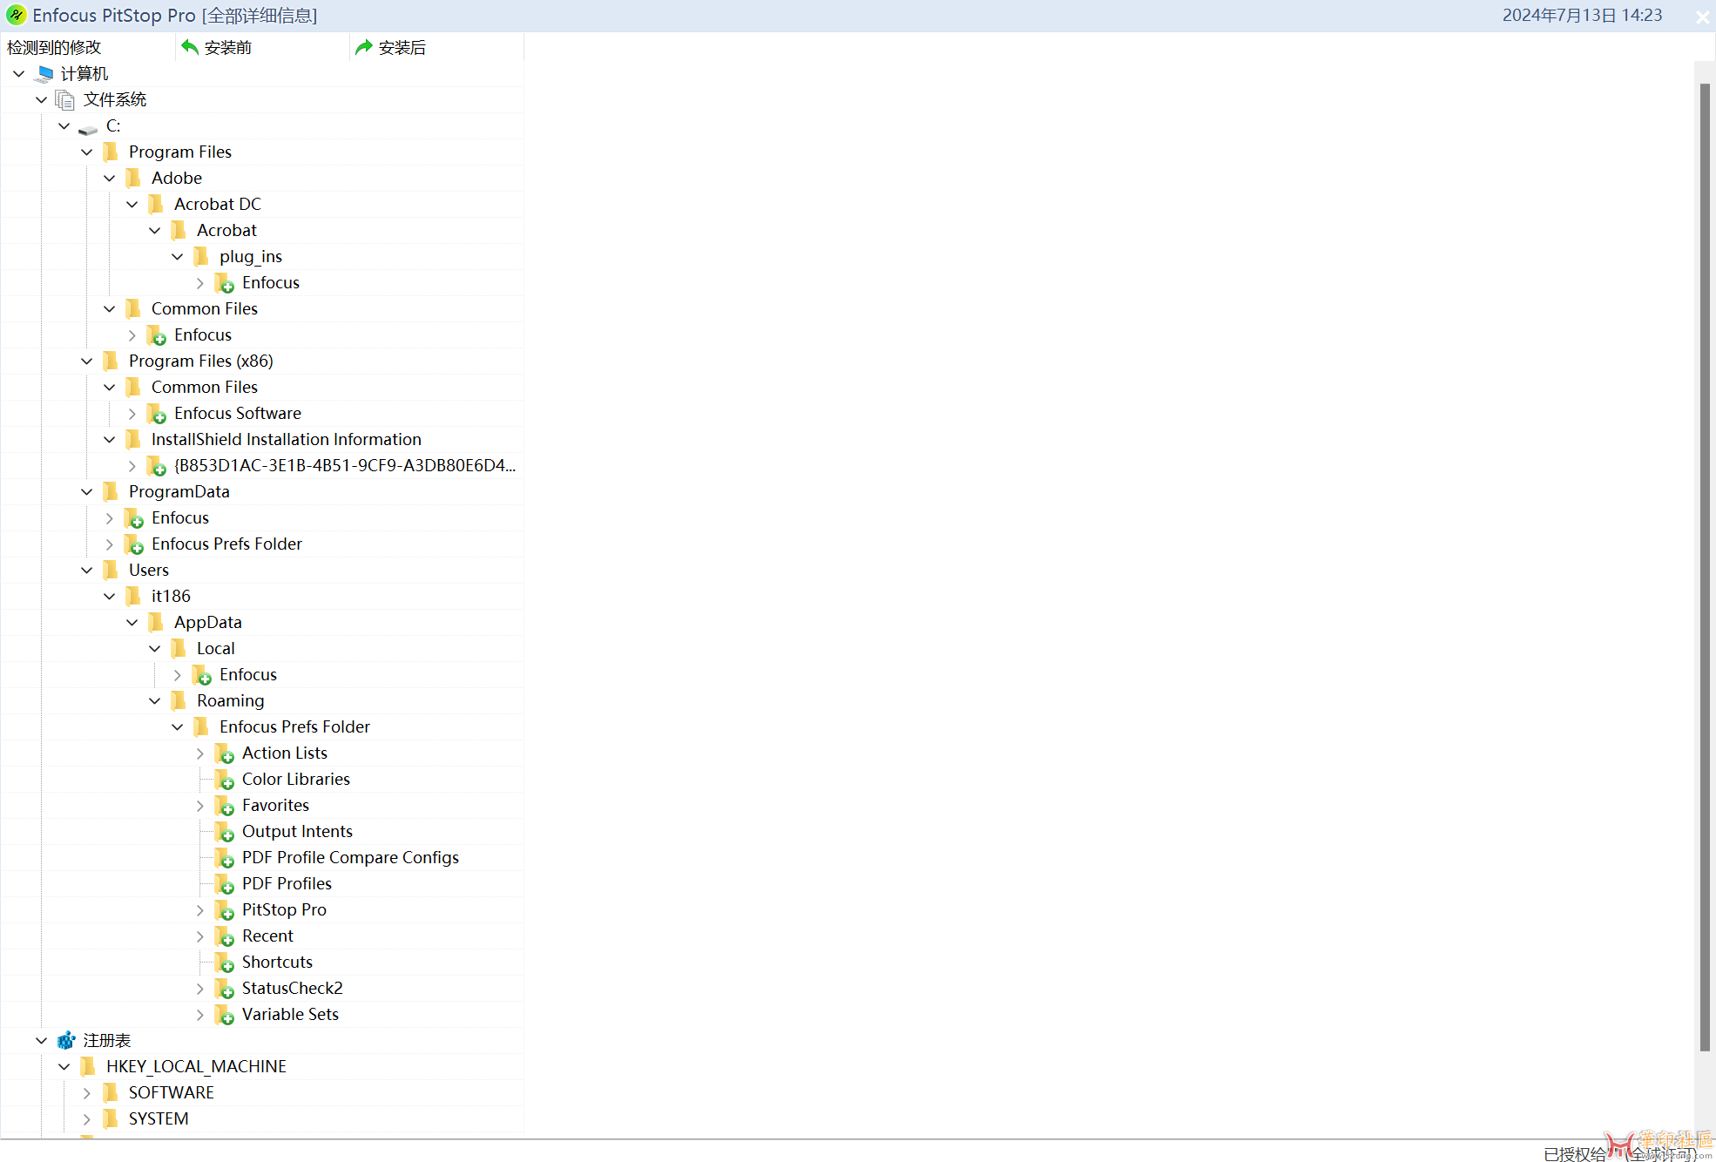1716x1162 pixels.
Task: Click the 计算机 computer icon
Action: [45, 73]
